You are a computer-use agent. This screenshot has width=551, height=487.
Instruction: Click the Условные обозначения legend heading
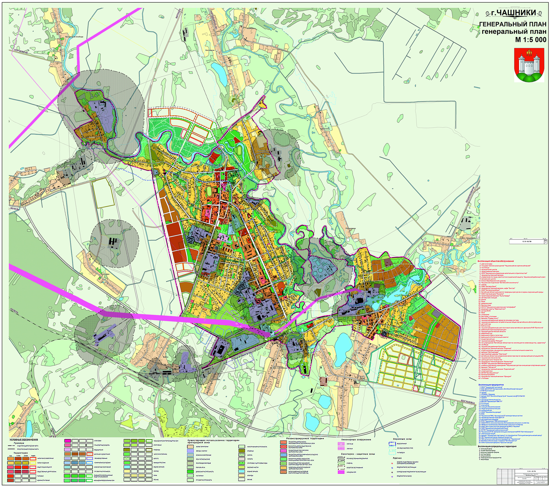click(24, 440)
